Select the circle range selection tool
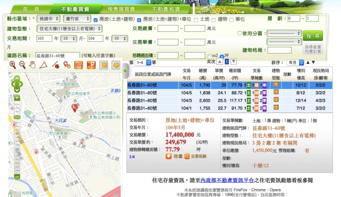Viewport: 341px width, 197px height. pos(116,65)
